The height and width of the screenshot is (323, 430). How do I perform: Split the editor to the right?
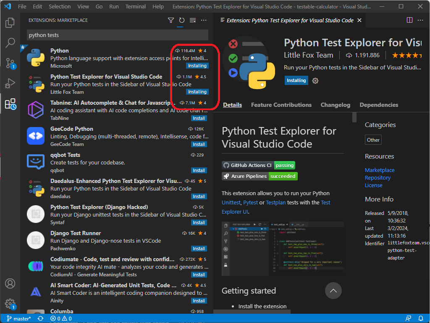pyautogui.click(x=409, y=20)
